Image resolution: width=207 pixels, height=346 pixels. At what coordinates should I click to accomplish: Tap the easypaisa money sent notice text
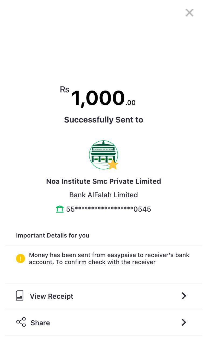tap(109, 258)
